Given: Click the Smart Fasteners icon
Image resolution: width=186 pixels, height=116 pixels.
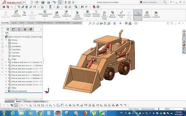Looking at the screenshot, I should click(57, 14).
